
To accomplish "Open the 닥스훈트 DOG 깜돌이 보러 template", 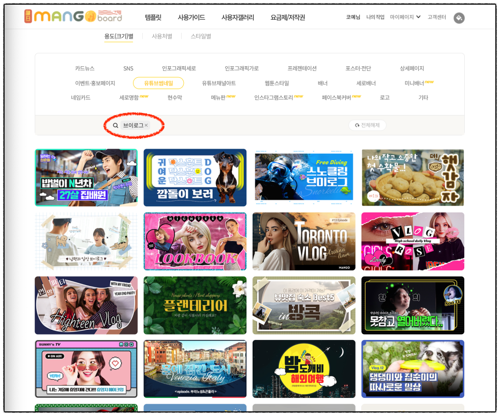I will [x=195, y=178].
